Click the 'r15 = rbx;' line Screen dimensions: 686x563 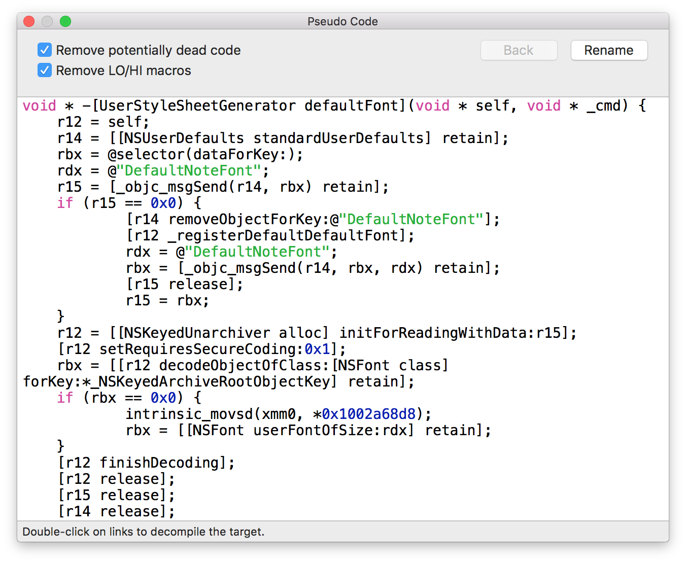[167, 300]
